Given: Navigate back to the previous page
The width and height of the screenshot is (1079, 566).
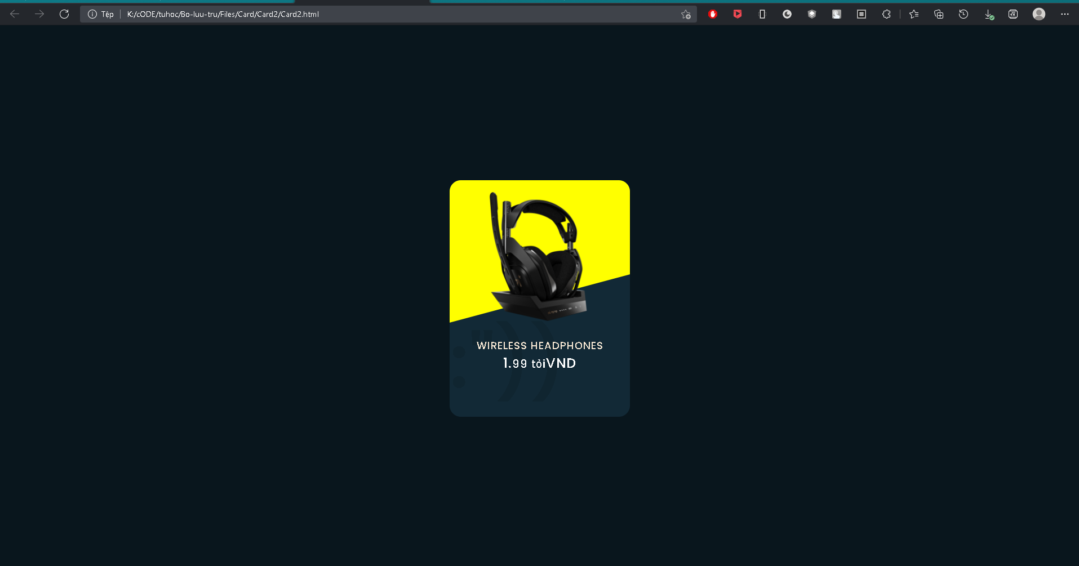Looking at the screenshot, I should 15,14.
